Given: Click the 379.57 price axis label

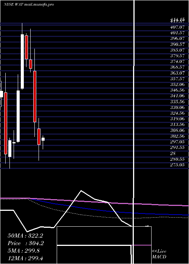Looking at the screenshot, I should [177, 55].
